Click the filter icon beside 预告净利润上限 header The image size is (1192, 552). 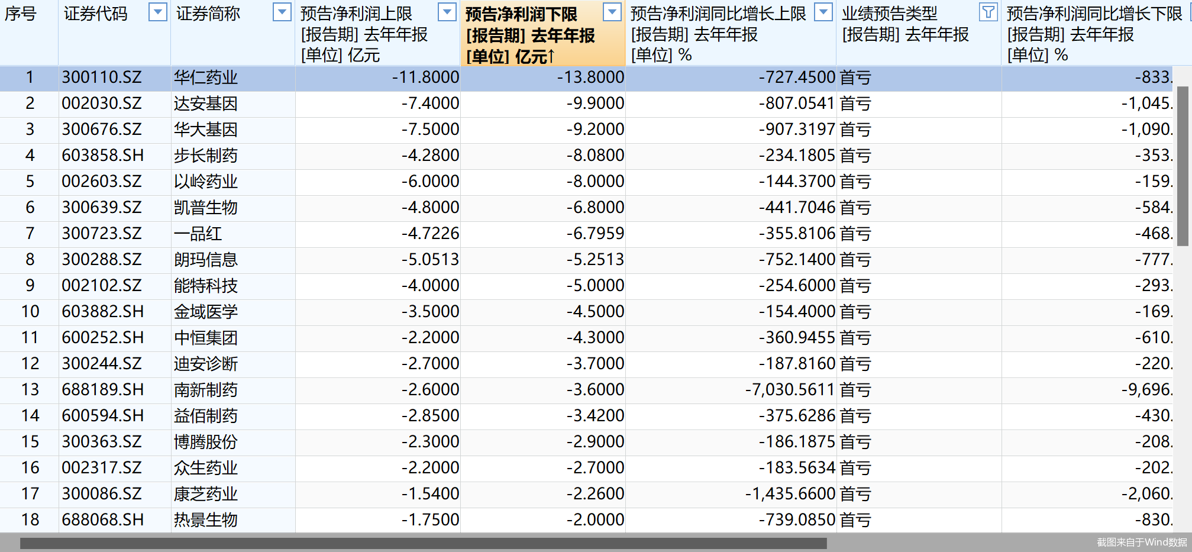[x=448, y=12]
